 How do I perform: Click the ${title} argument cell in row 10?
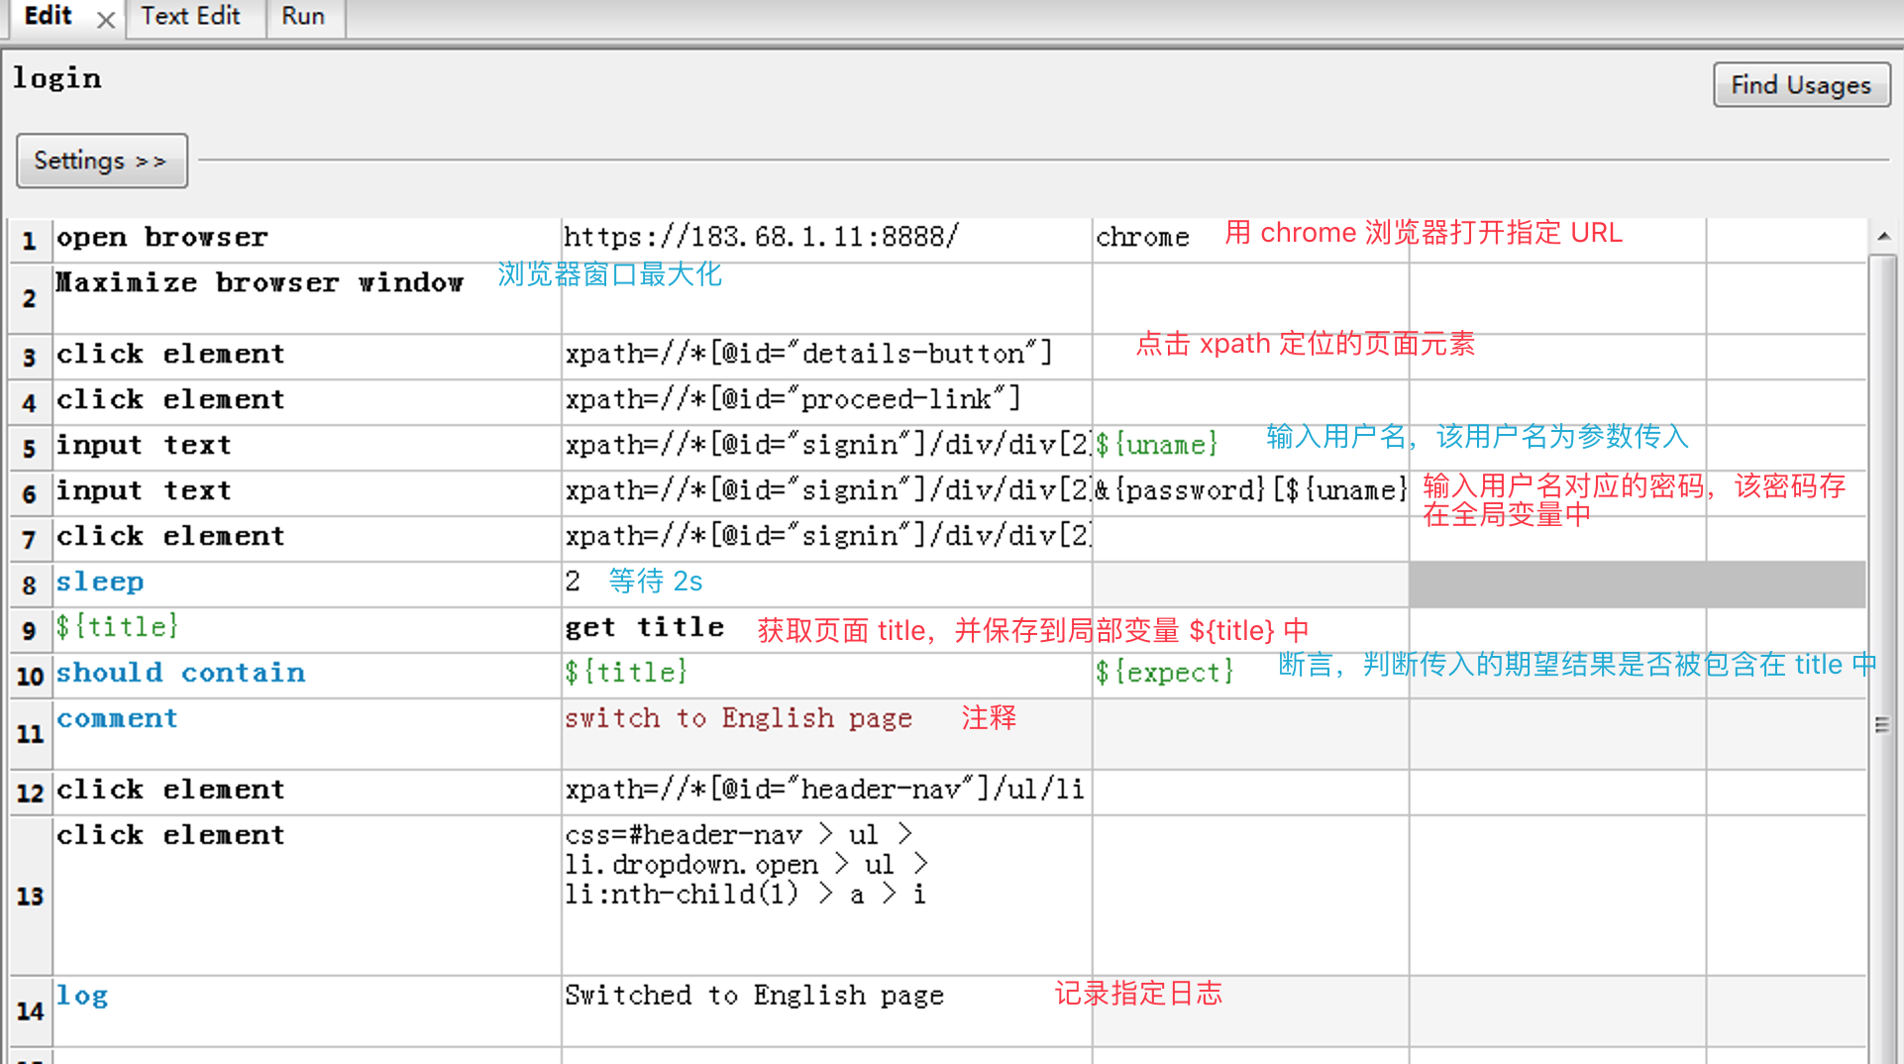point(826,676)
